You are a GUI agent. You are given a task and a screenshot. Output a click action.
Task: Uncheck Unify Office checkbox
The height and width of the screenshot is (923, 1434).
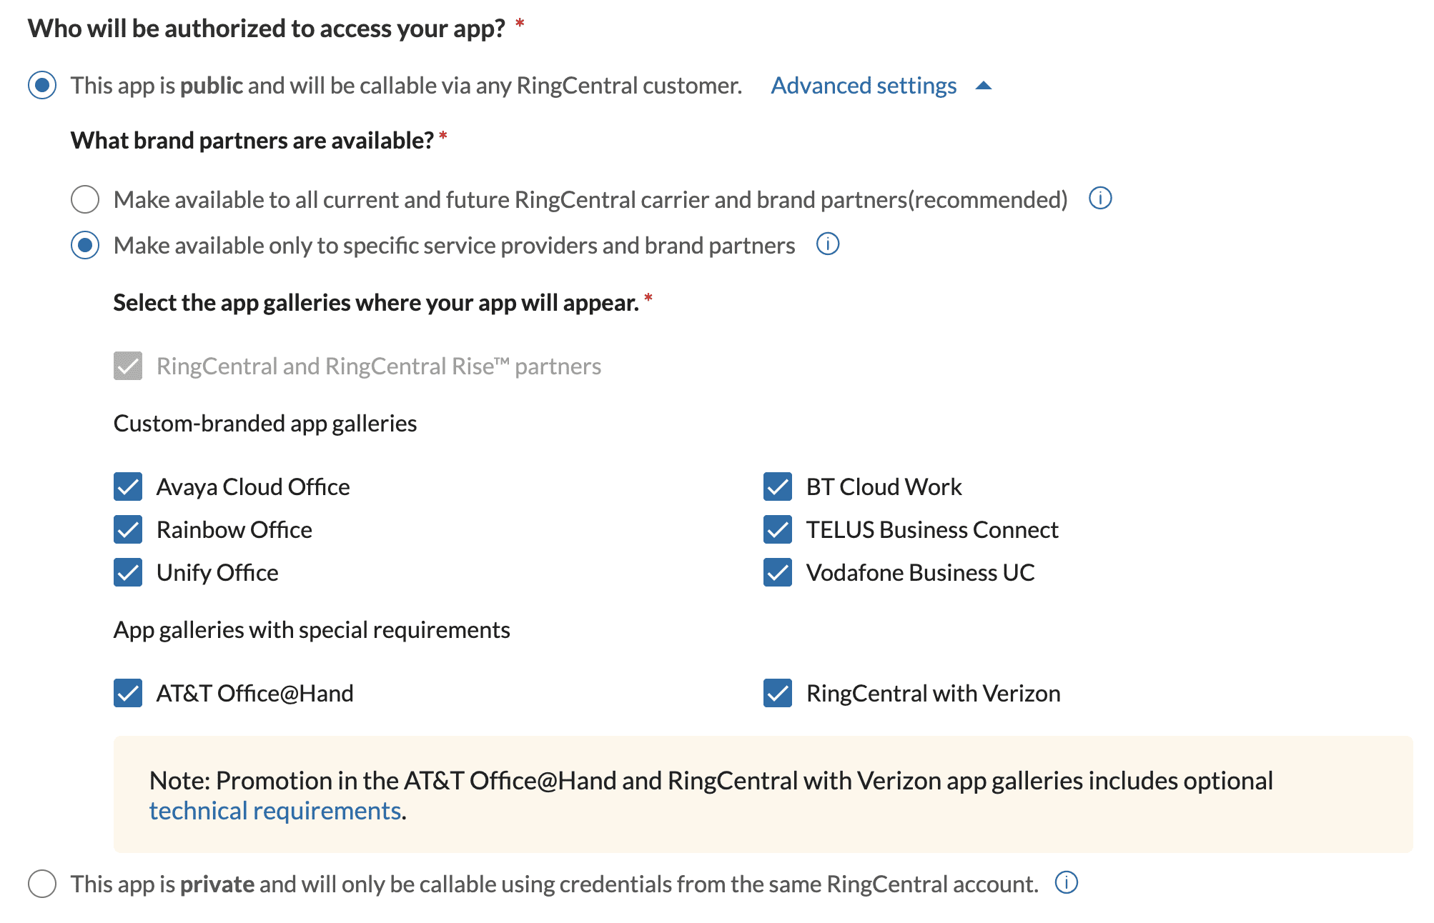tap(128, 572)
